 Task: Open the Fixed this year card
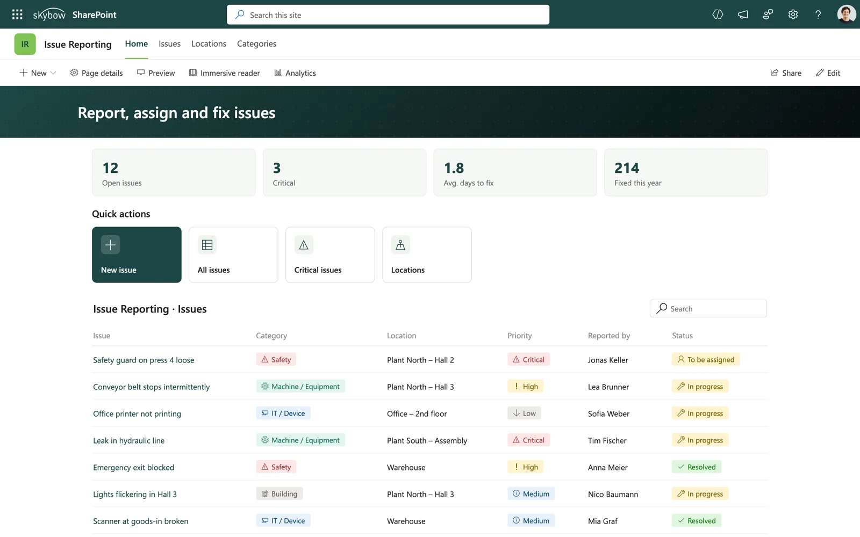(x=686, y=172)
